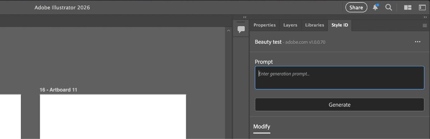Open the Beauty test more options ellipsis
Screen dimensions: 430x139
tap(417, 42)
